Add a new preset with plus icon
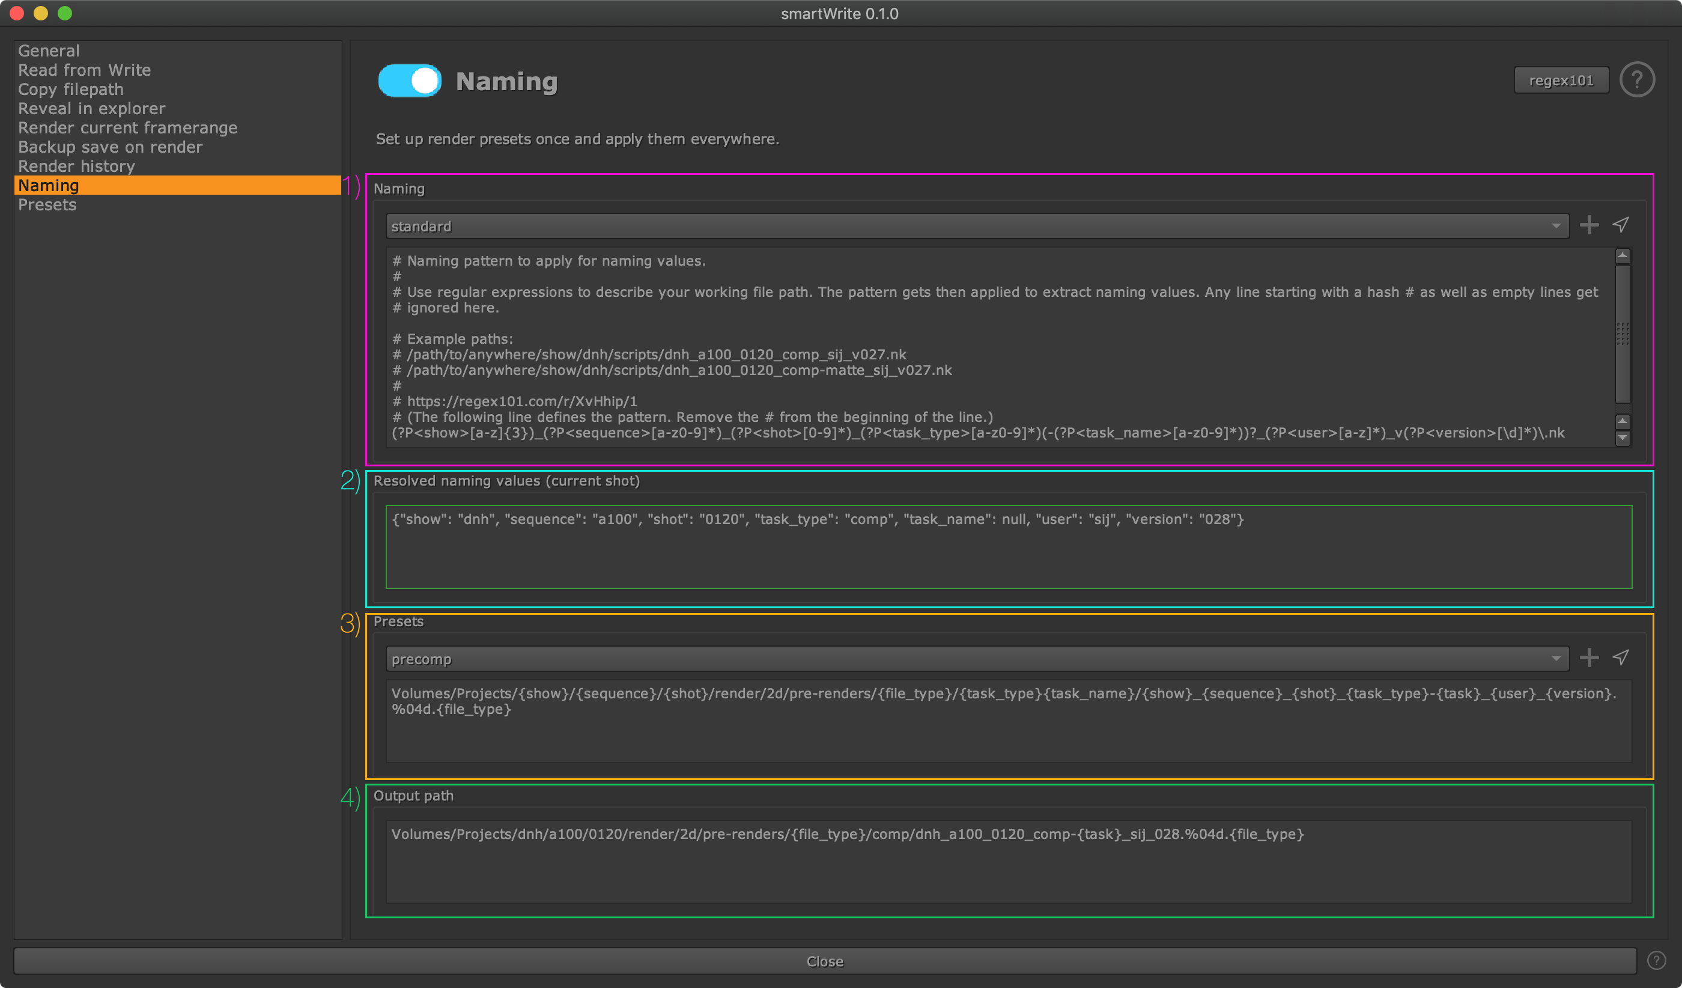The width and height of the screenshot is (1682, 988). click(x=1588, y=657)
